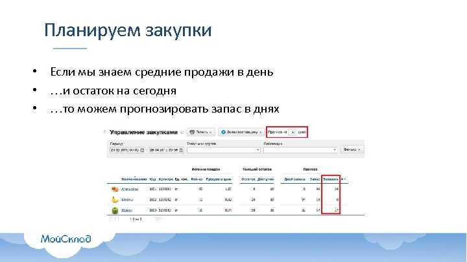This screenshot has height=262, width=467.
Task: Click sales per day value 0,32
Action: click(228, 200)
